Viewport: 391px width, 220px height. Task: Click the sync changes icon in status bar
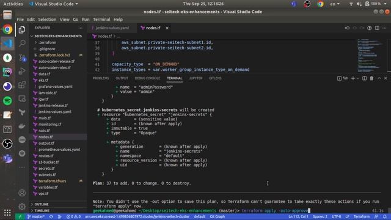tap(51, 216)
